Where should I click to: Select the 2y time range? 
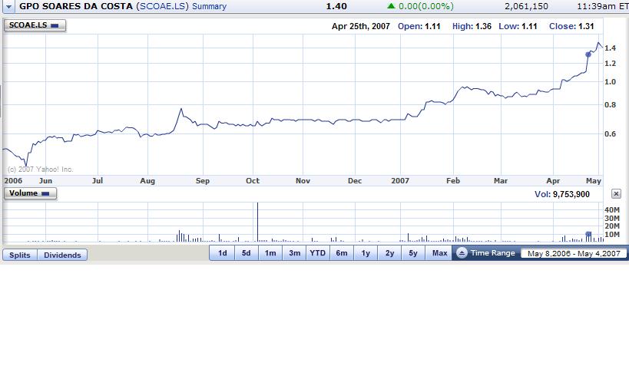pyautogui.click(x=389, y=253)
